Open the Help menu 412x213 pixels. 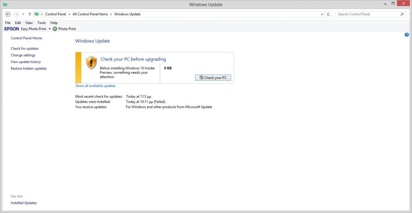click(54, 23)
